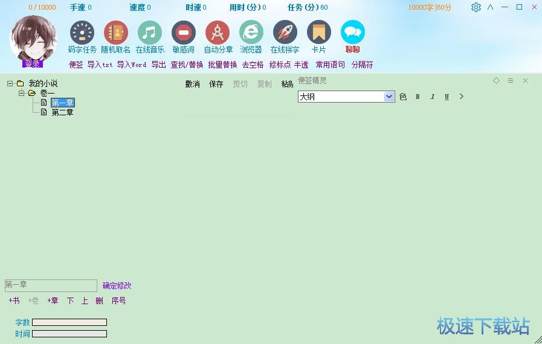The height and width of the screenshot is (344, 542).
Task: Collapse the 卷一 tree node
Action: [x=21, y=93]
